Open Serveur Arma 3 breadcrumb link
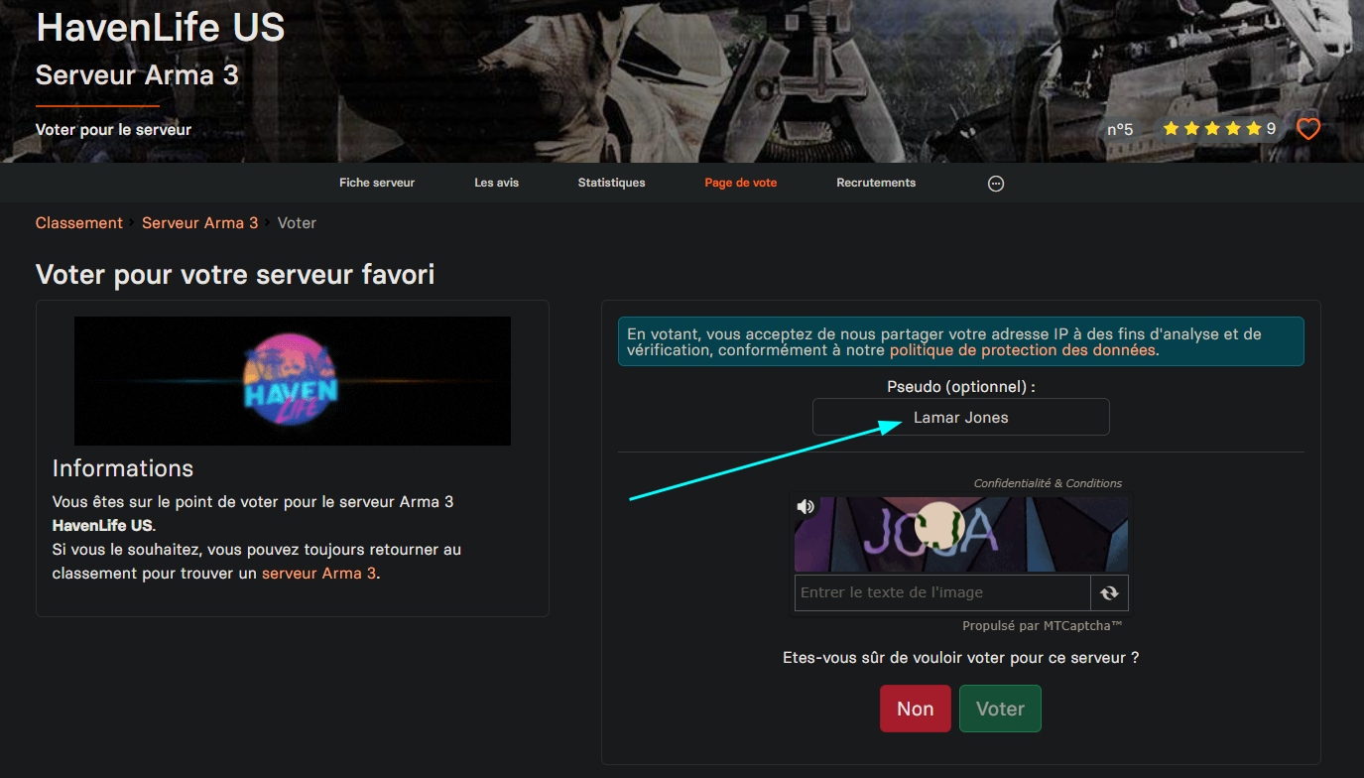1364x778 pixels. pos(199,223)
